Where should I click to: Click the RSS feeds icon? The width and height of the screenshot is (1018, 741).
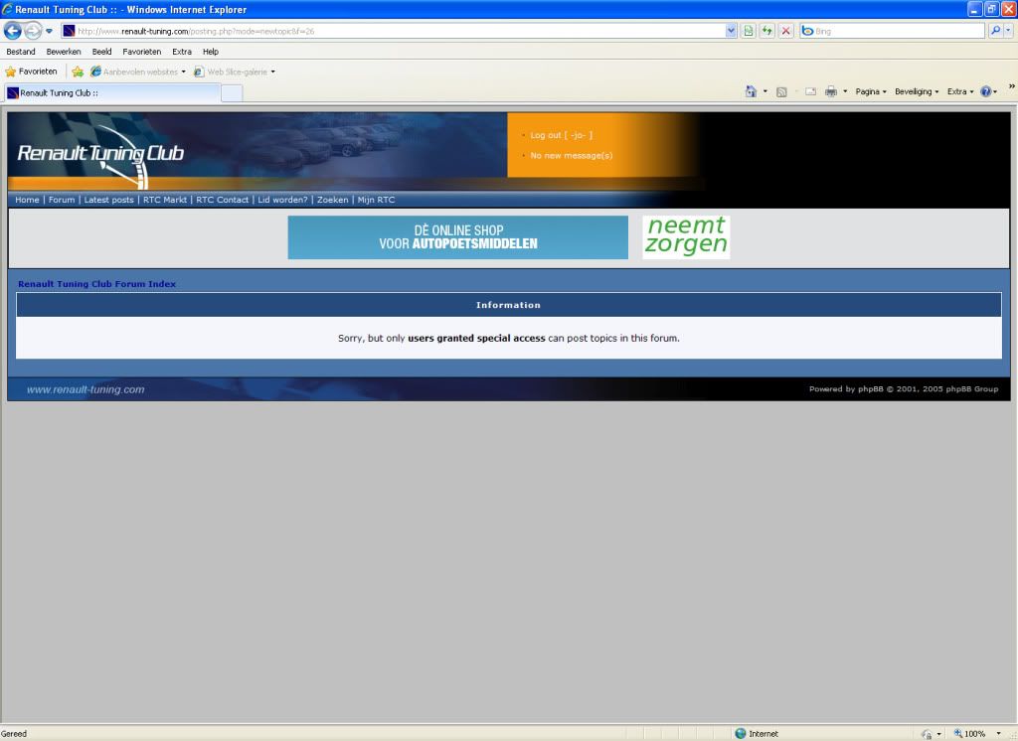coord(781,91)
